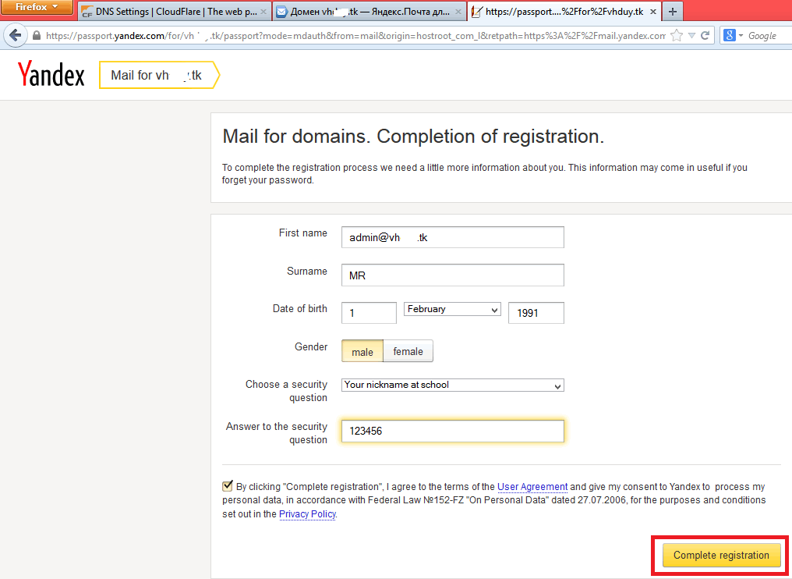This screenshot has width=792, height=579.
Task: Reload the page with the refresh icon
Action: coord(705,36)
